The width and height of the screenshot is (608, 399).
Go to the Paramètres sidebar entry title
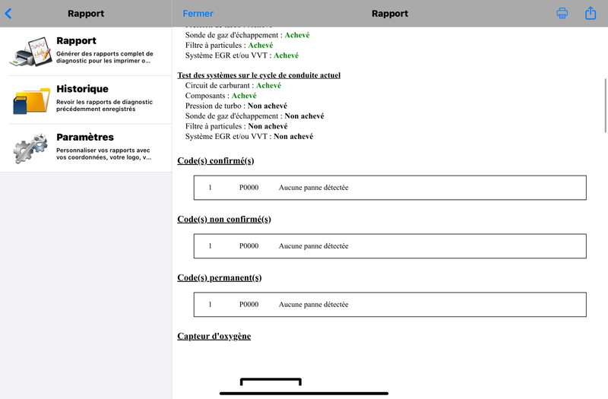pyautogui.click(x=85, y=138)
